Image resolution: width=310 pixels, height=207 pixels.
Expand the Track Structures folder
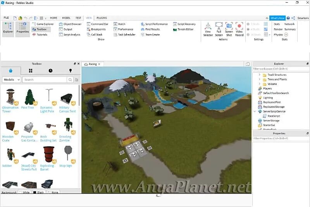[x=259, y=75]
